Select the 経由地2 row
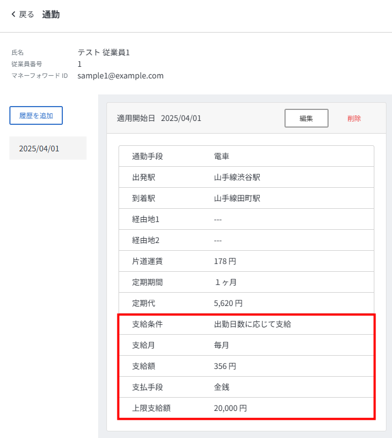 coord(246,240)
